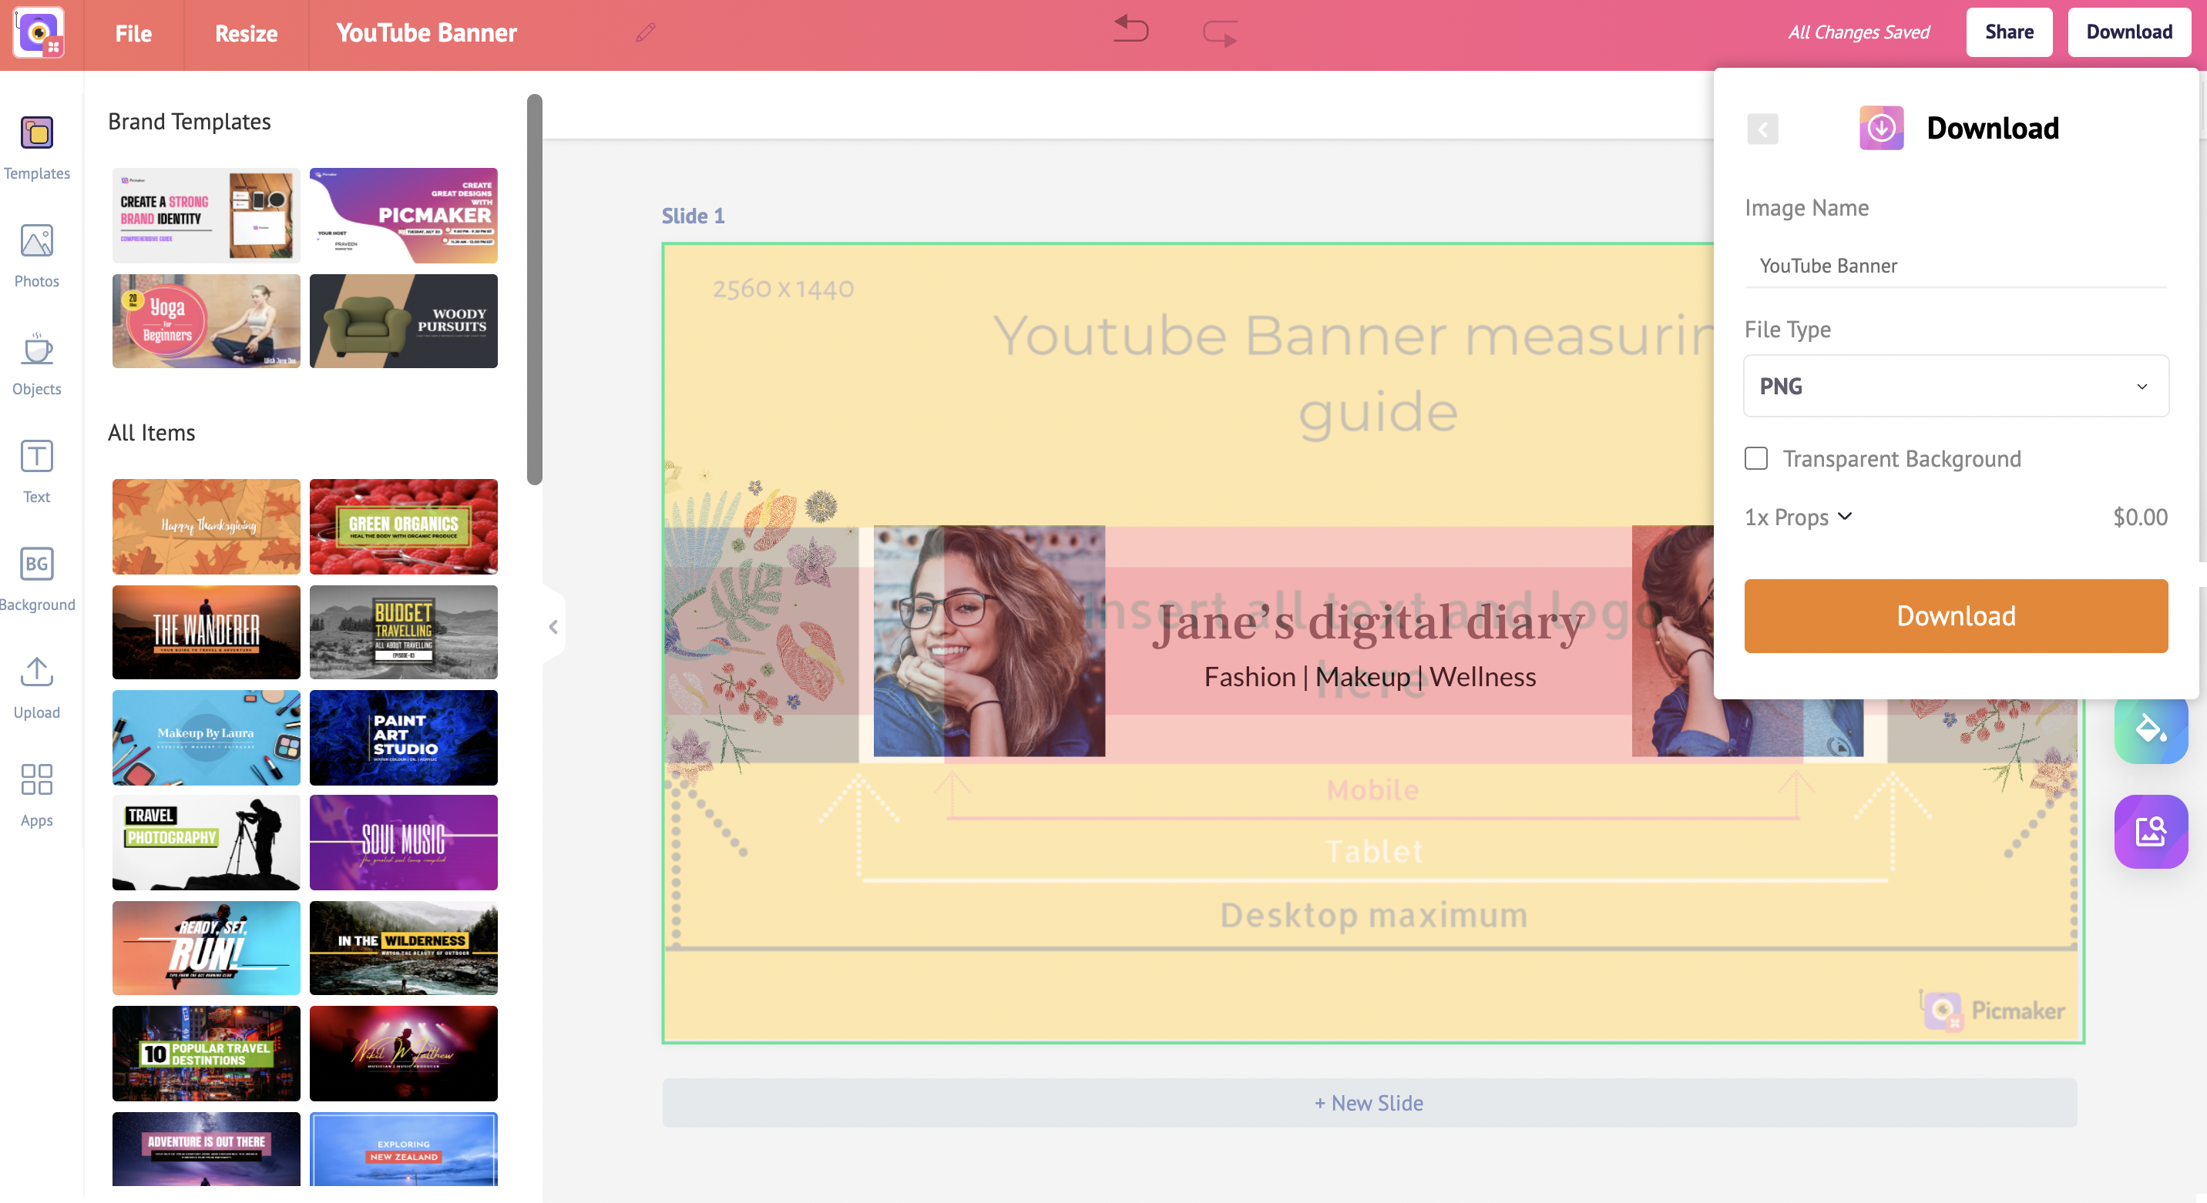Select The Wanderer template
The image size is (2207, 1203).
pyautogui.click(x=207, y=632)
